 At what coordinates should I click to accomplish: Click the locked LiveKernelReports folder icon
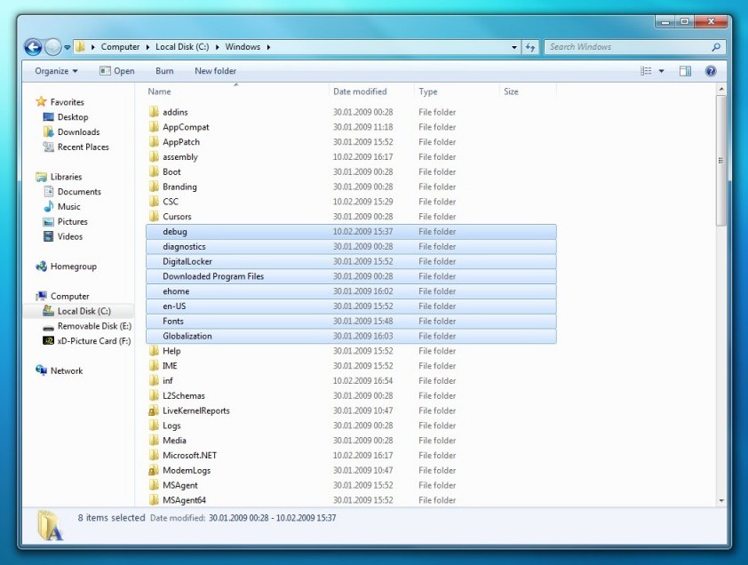[153, 410]
